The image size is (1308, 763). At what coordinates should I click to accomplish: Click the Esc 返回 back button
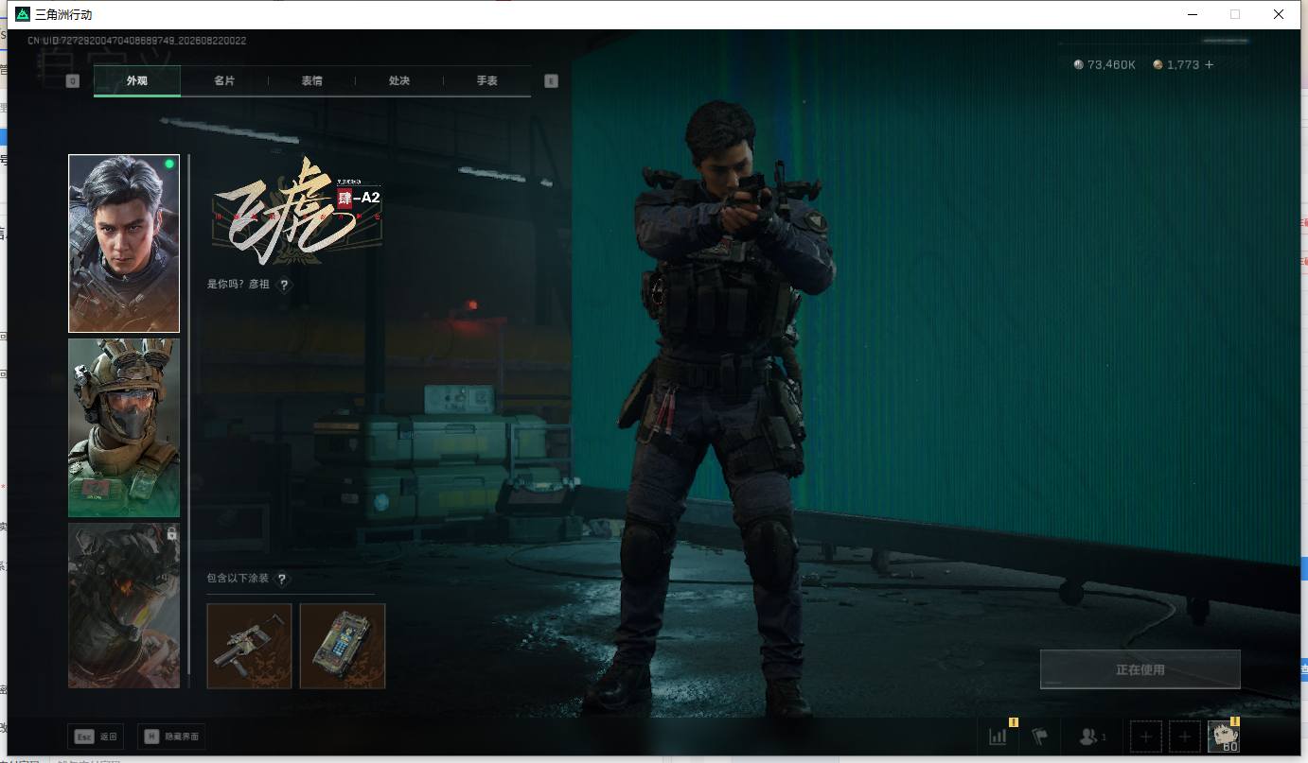pos(95,737)
